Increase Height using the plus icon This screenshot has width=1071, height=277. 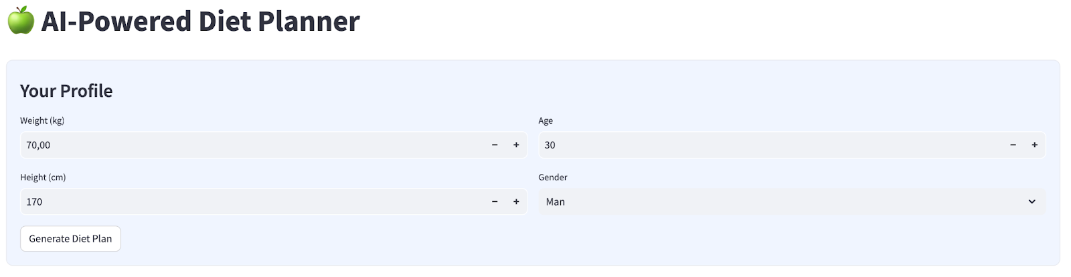click(516, 202)
